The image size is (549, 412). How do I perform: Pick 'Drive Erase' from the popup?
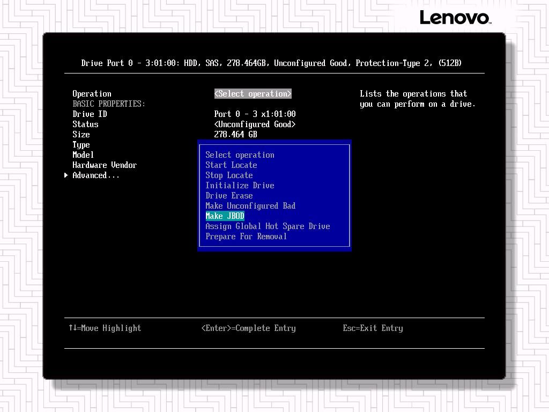229,196
